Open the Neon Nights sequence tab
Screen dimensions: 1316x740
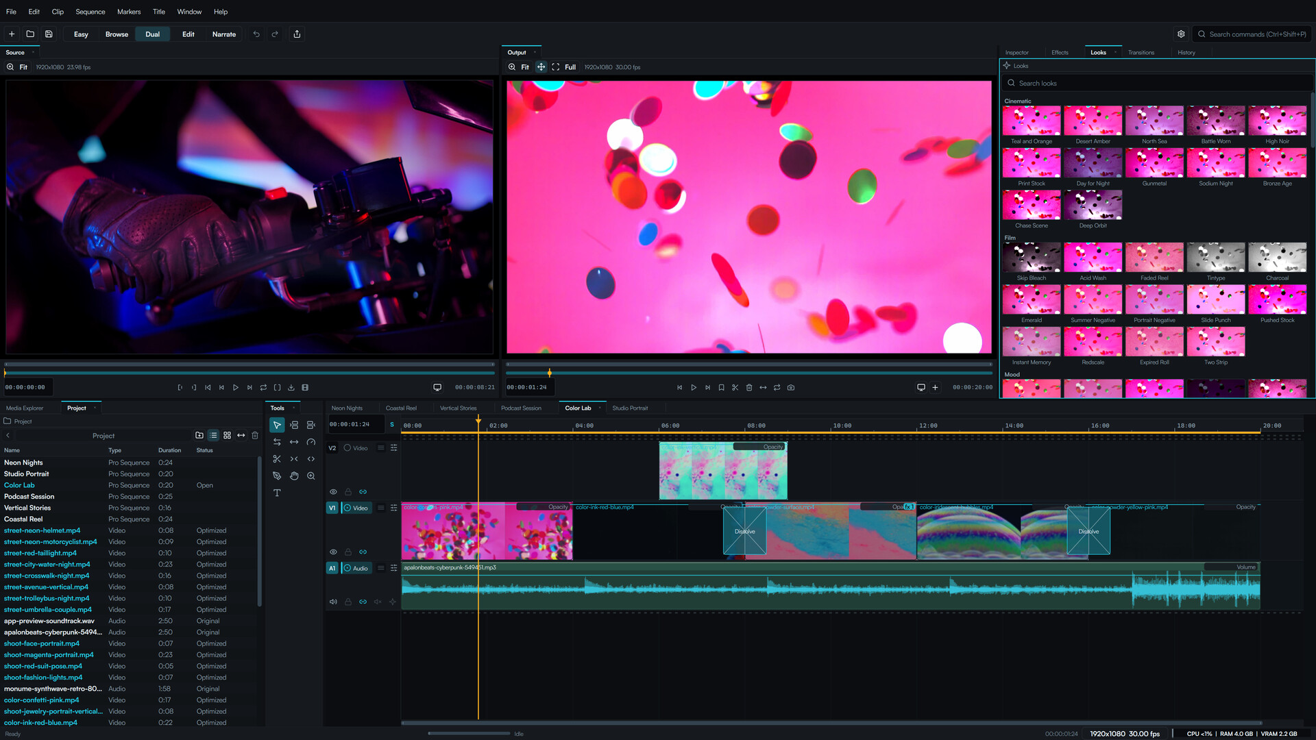pyautogui.click(x=347, y=408)
